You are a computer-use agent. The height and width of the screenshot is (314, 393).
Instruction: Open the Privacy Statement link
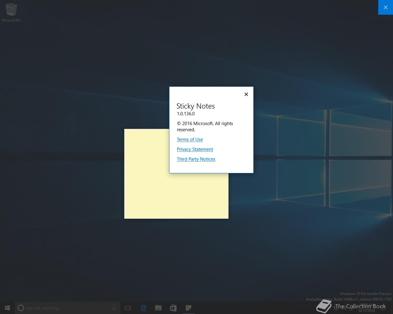tap(195, 149)
